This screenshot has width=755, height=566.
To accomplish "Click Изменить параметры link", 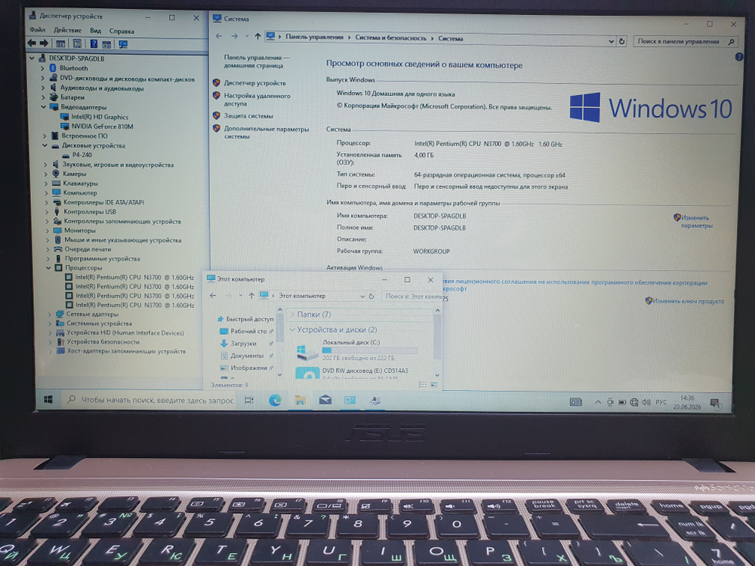I will click(696, 221).
